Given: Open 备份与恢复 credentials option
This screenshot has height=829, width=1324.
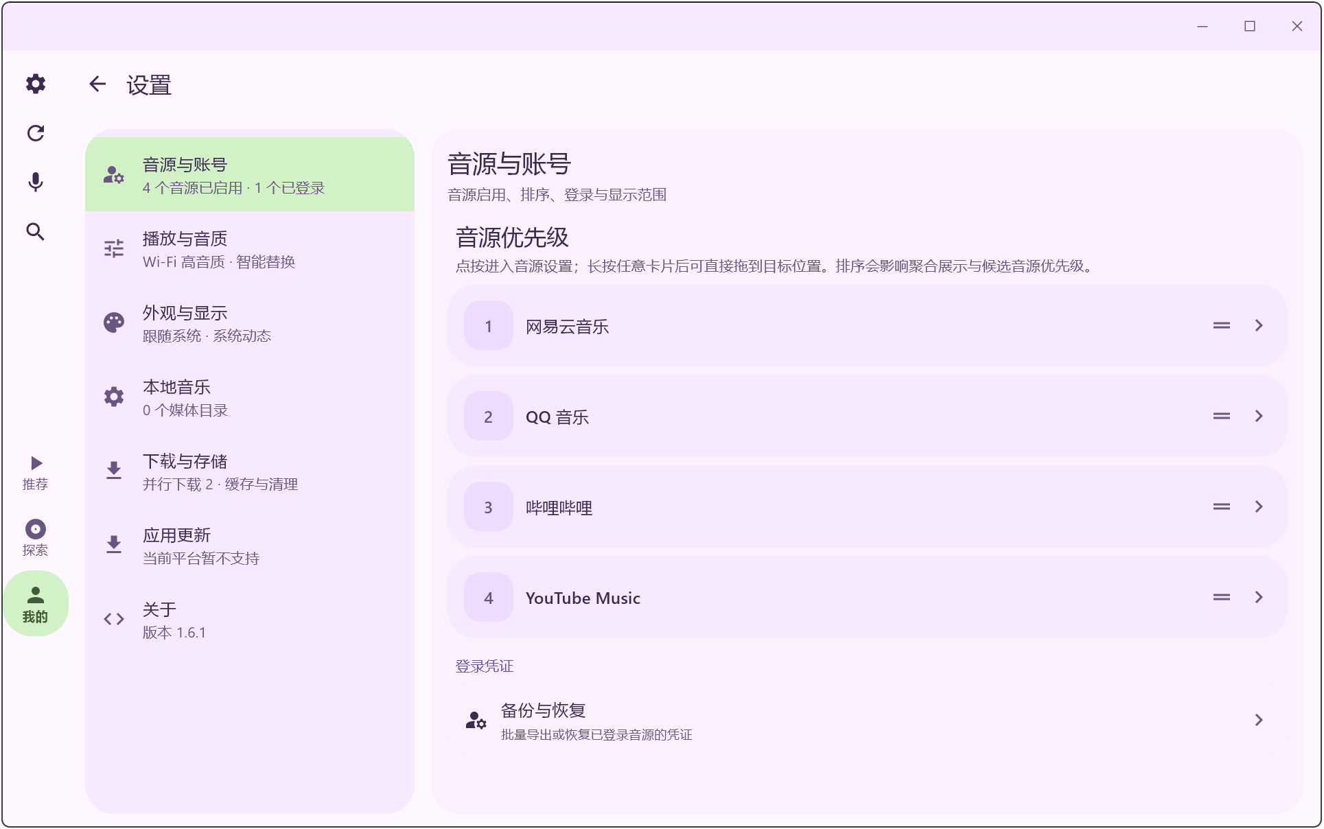Looking at the screenshot, I should (x=867, y=721).
